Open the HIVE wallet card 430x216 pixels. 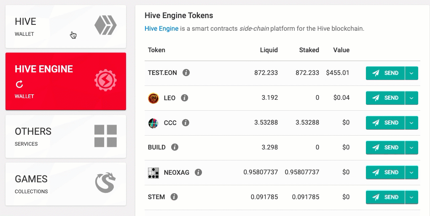(x=66, y=27)
